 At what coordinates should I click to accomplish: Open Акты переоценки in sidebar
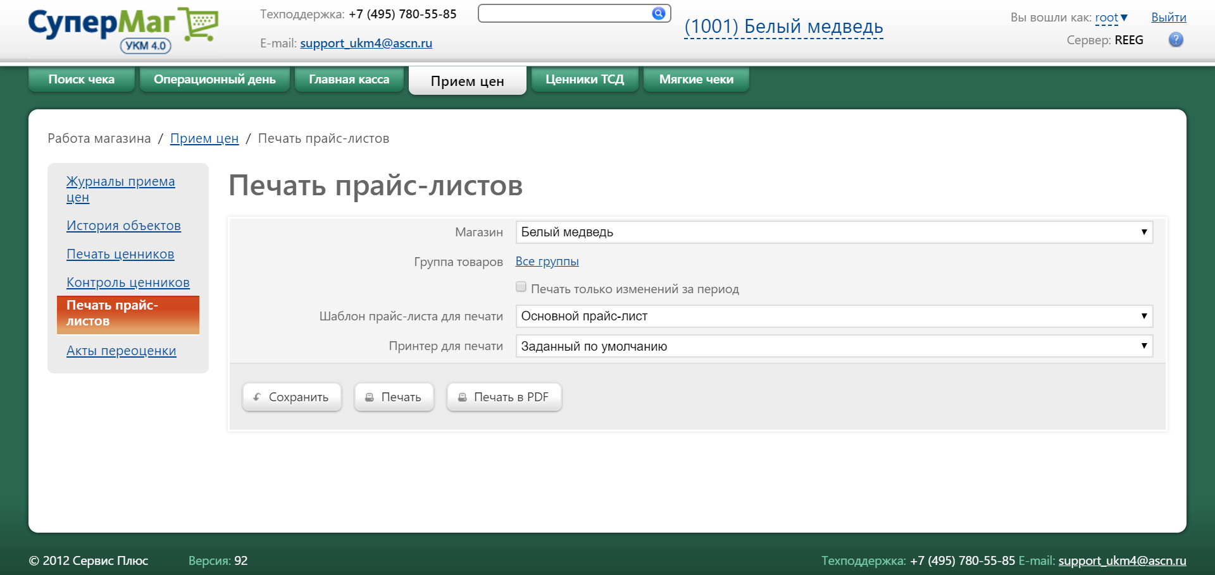click(121, 351)
